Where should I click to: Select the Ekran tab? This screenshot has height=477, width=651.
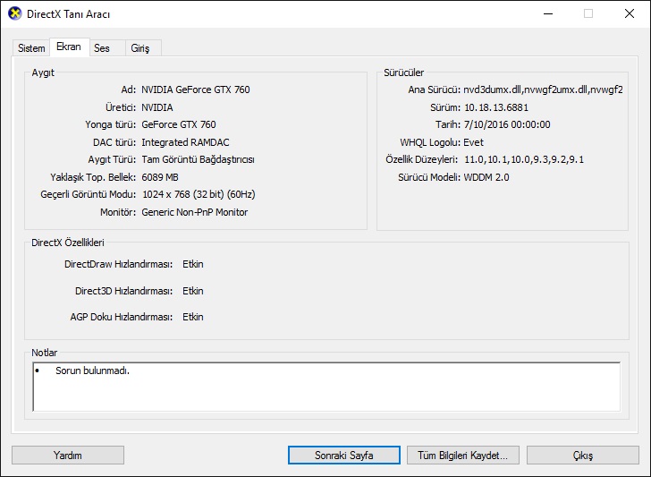(69, 47)
